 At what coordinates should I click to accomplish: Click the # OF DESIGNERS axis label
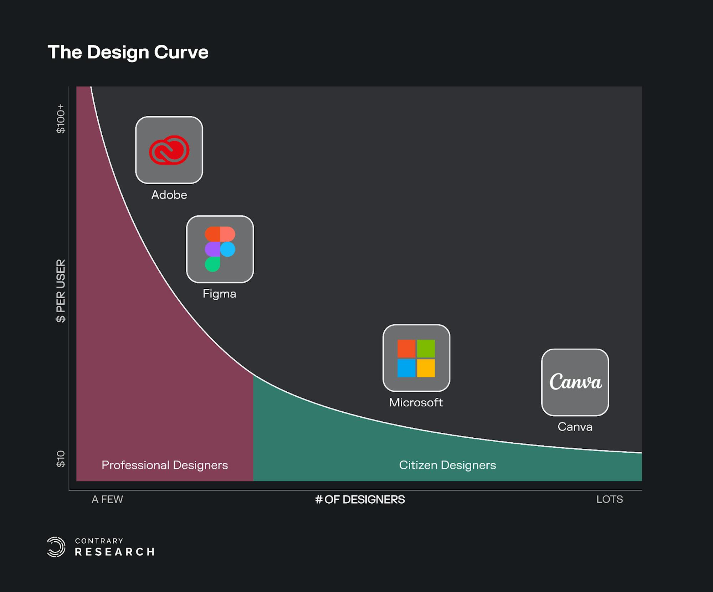360,499
